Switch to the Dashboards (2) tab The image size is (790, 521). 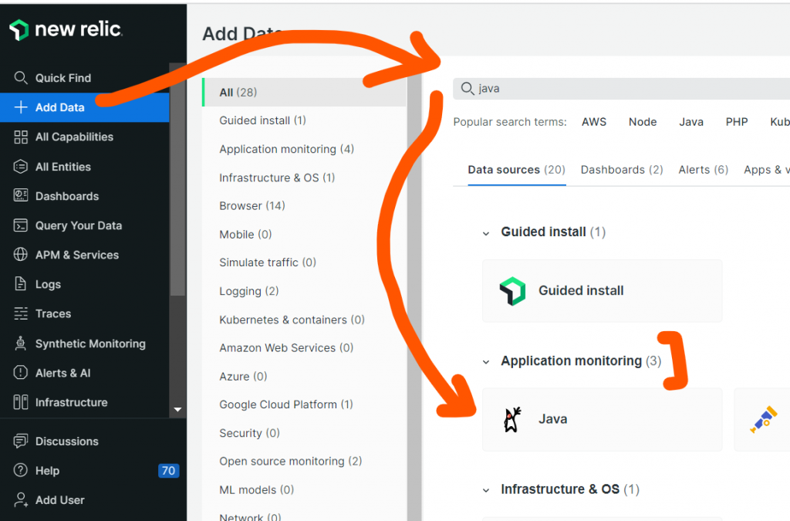coord(621,170)
